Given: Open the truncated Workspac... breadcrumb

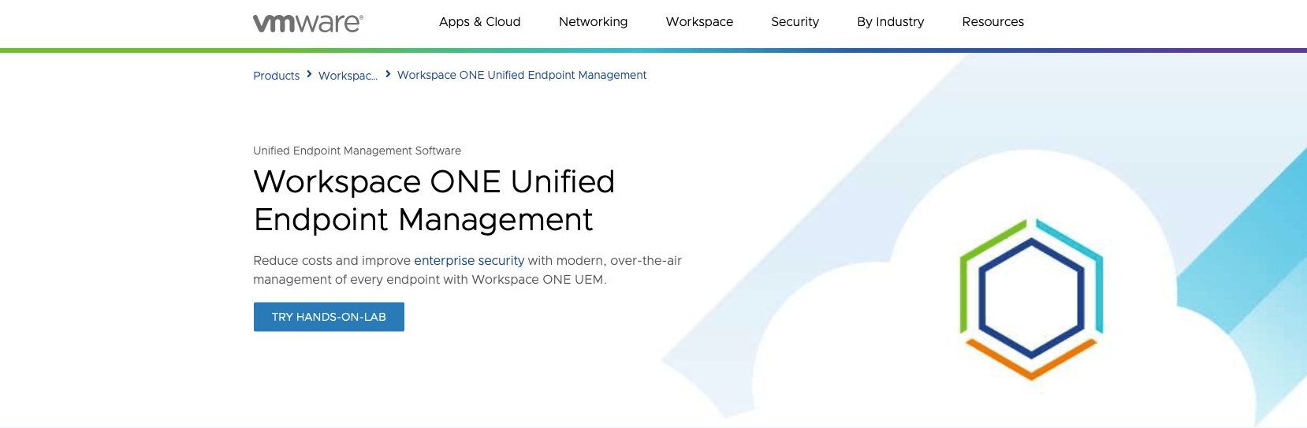Looking at the screenshot, I should point(348,76).
